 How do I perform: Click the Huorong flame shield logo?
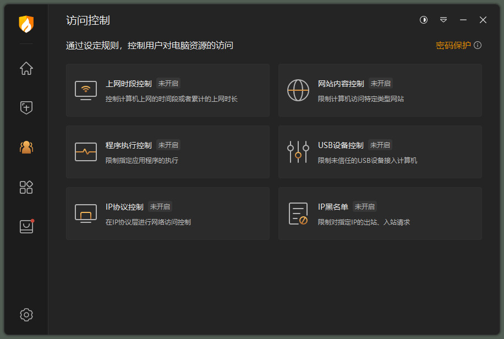pyautogui.click(x=26, y=24)
